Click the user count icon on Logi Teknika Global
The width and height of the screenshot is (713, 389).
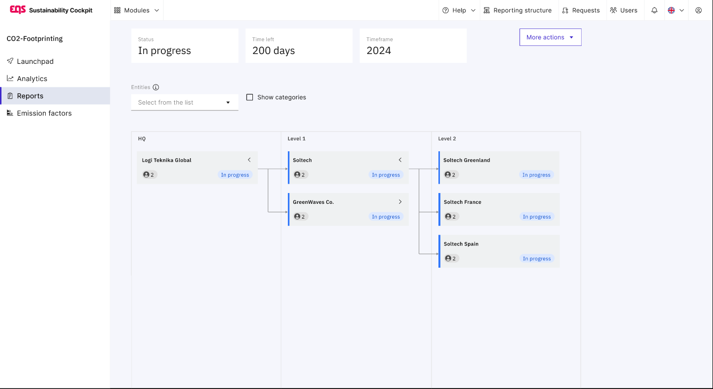tap(146, 175)
